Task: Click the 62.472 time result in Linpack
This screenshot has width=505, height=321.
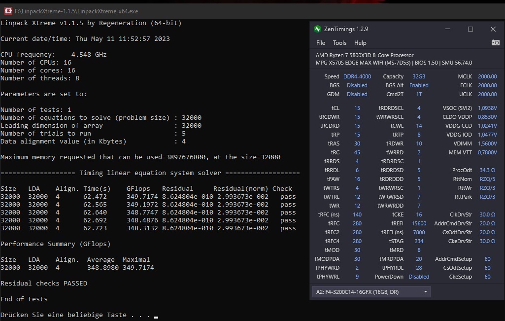Action: tap(95, 197)
